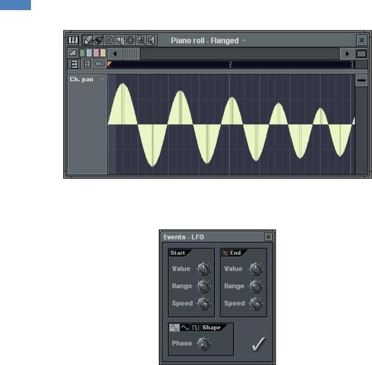Click the End Speed knob
Image resolution: width=372 pixels, height=365 pixels.
[x=256, y=304]
